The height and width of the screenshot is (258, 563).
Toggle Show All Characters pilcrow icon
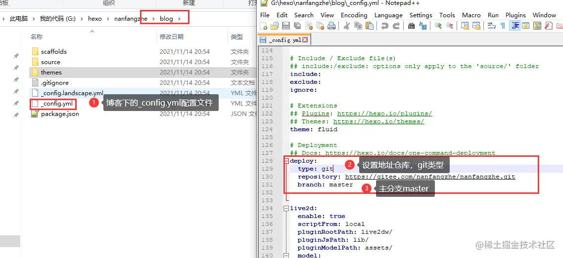[x=503, y=26]
